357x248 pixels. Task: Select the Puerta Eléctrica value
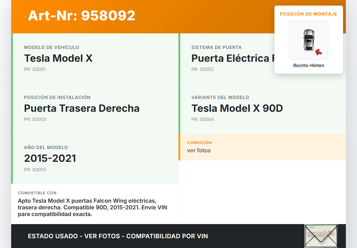(233, 58)
